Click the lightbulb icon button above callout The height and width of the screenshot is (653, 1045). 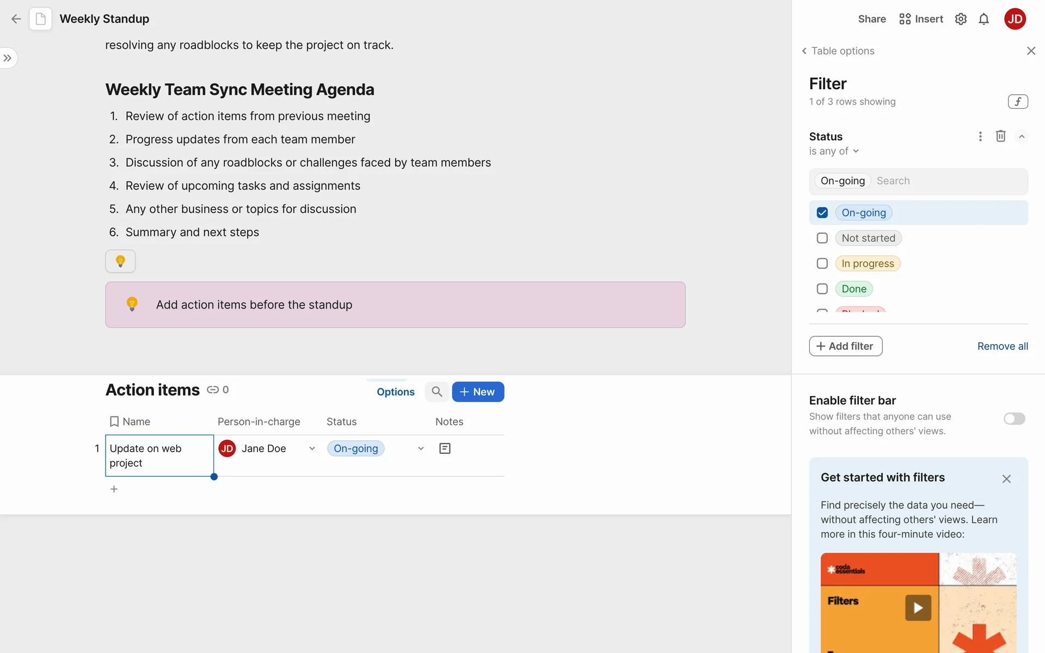120,261
